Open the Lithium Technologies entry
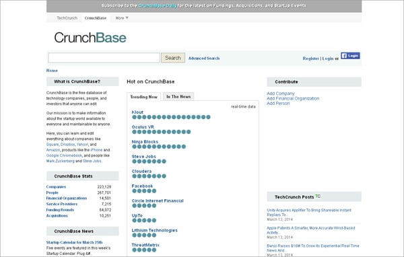Screen dimensions: 404x257 pyautogui.click(x=155, y=230)
